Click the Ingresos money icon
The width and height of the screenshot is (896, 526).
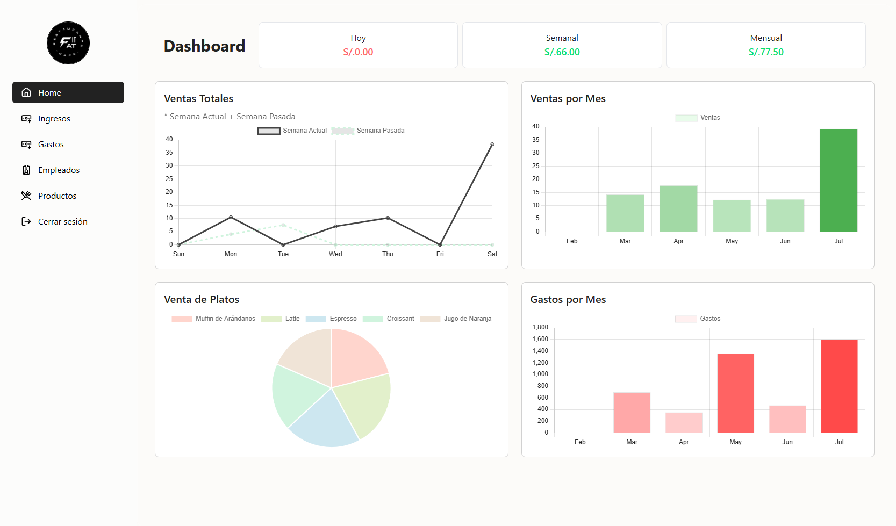[26, 118]
